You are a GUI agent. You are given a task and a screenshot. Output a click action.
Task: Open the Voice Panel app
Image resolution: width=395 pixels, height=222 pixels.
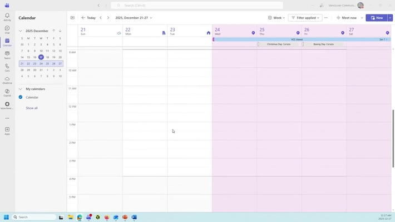pos(7,105)
